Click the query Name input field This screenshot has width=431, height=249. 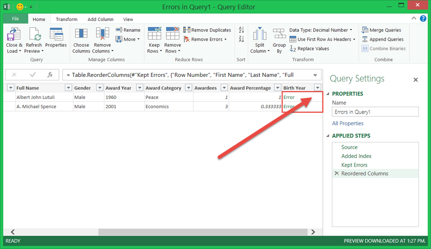(x=375, y=112)
